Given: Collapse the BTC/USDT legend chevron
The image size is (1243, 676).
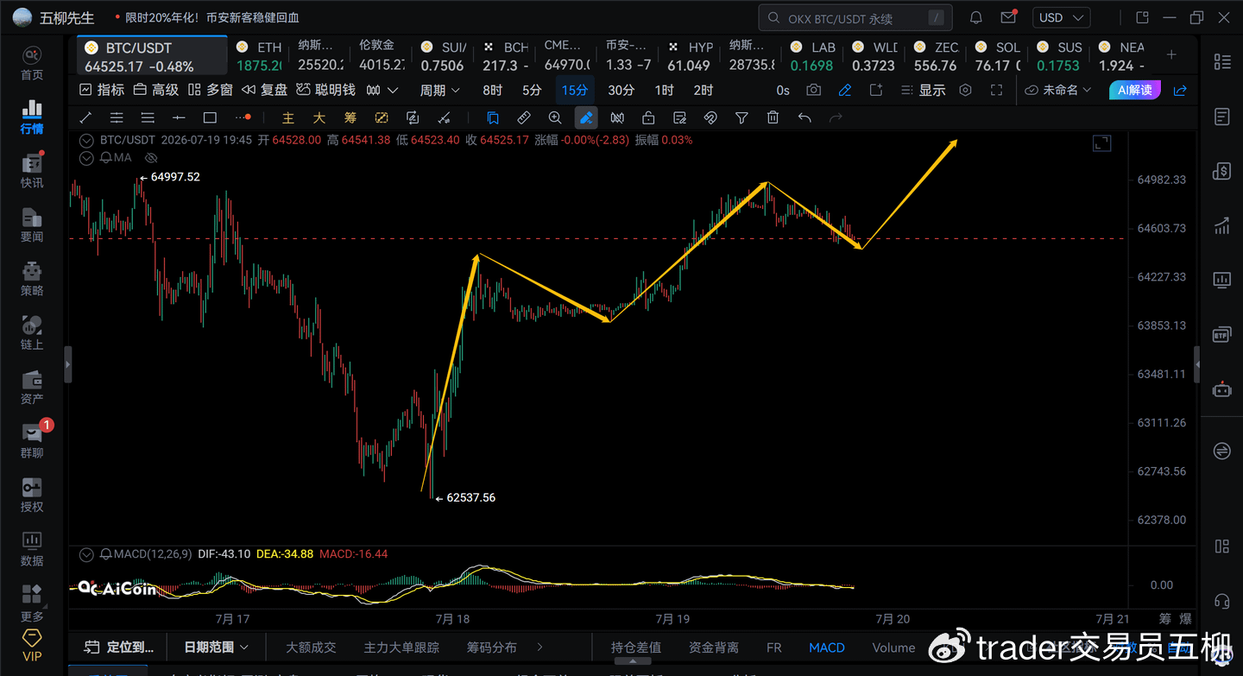Looking at the screenshot, I should (x=86, y=140).
